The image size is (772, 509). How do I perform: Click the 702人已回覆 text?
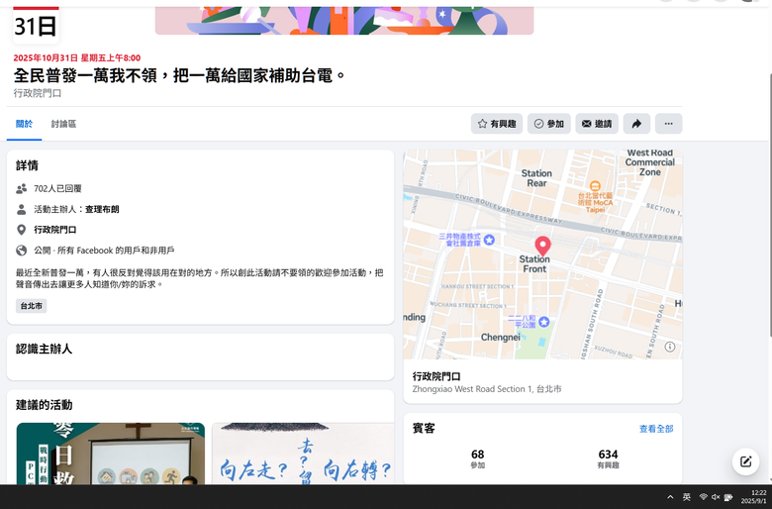(x=57, y=188)
